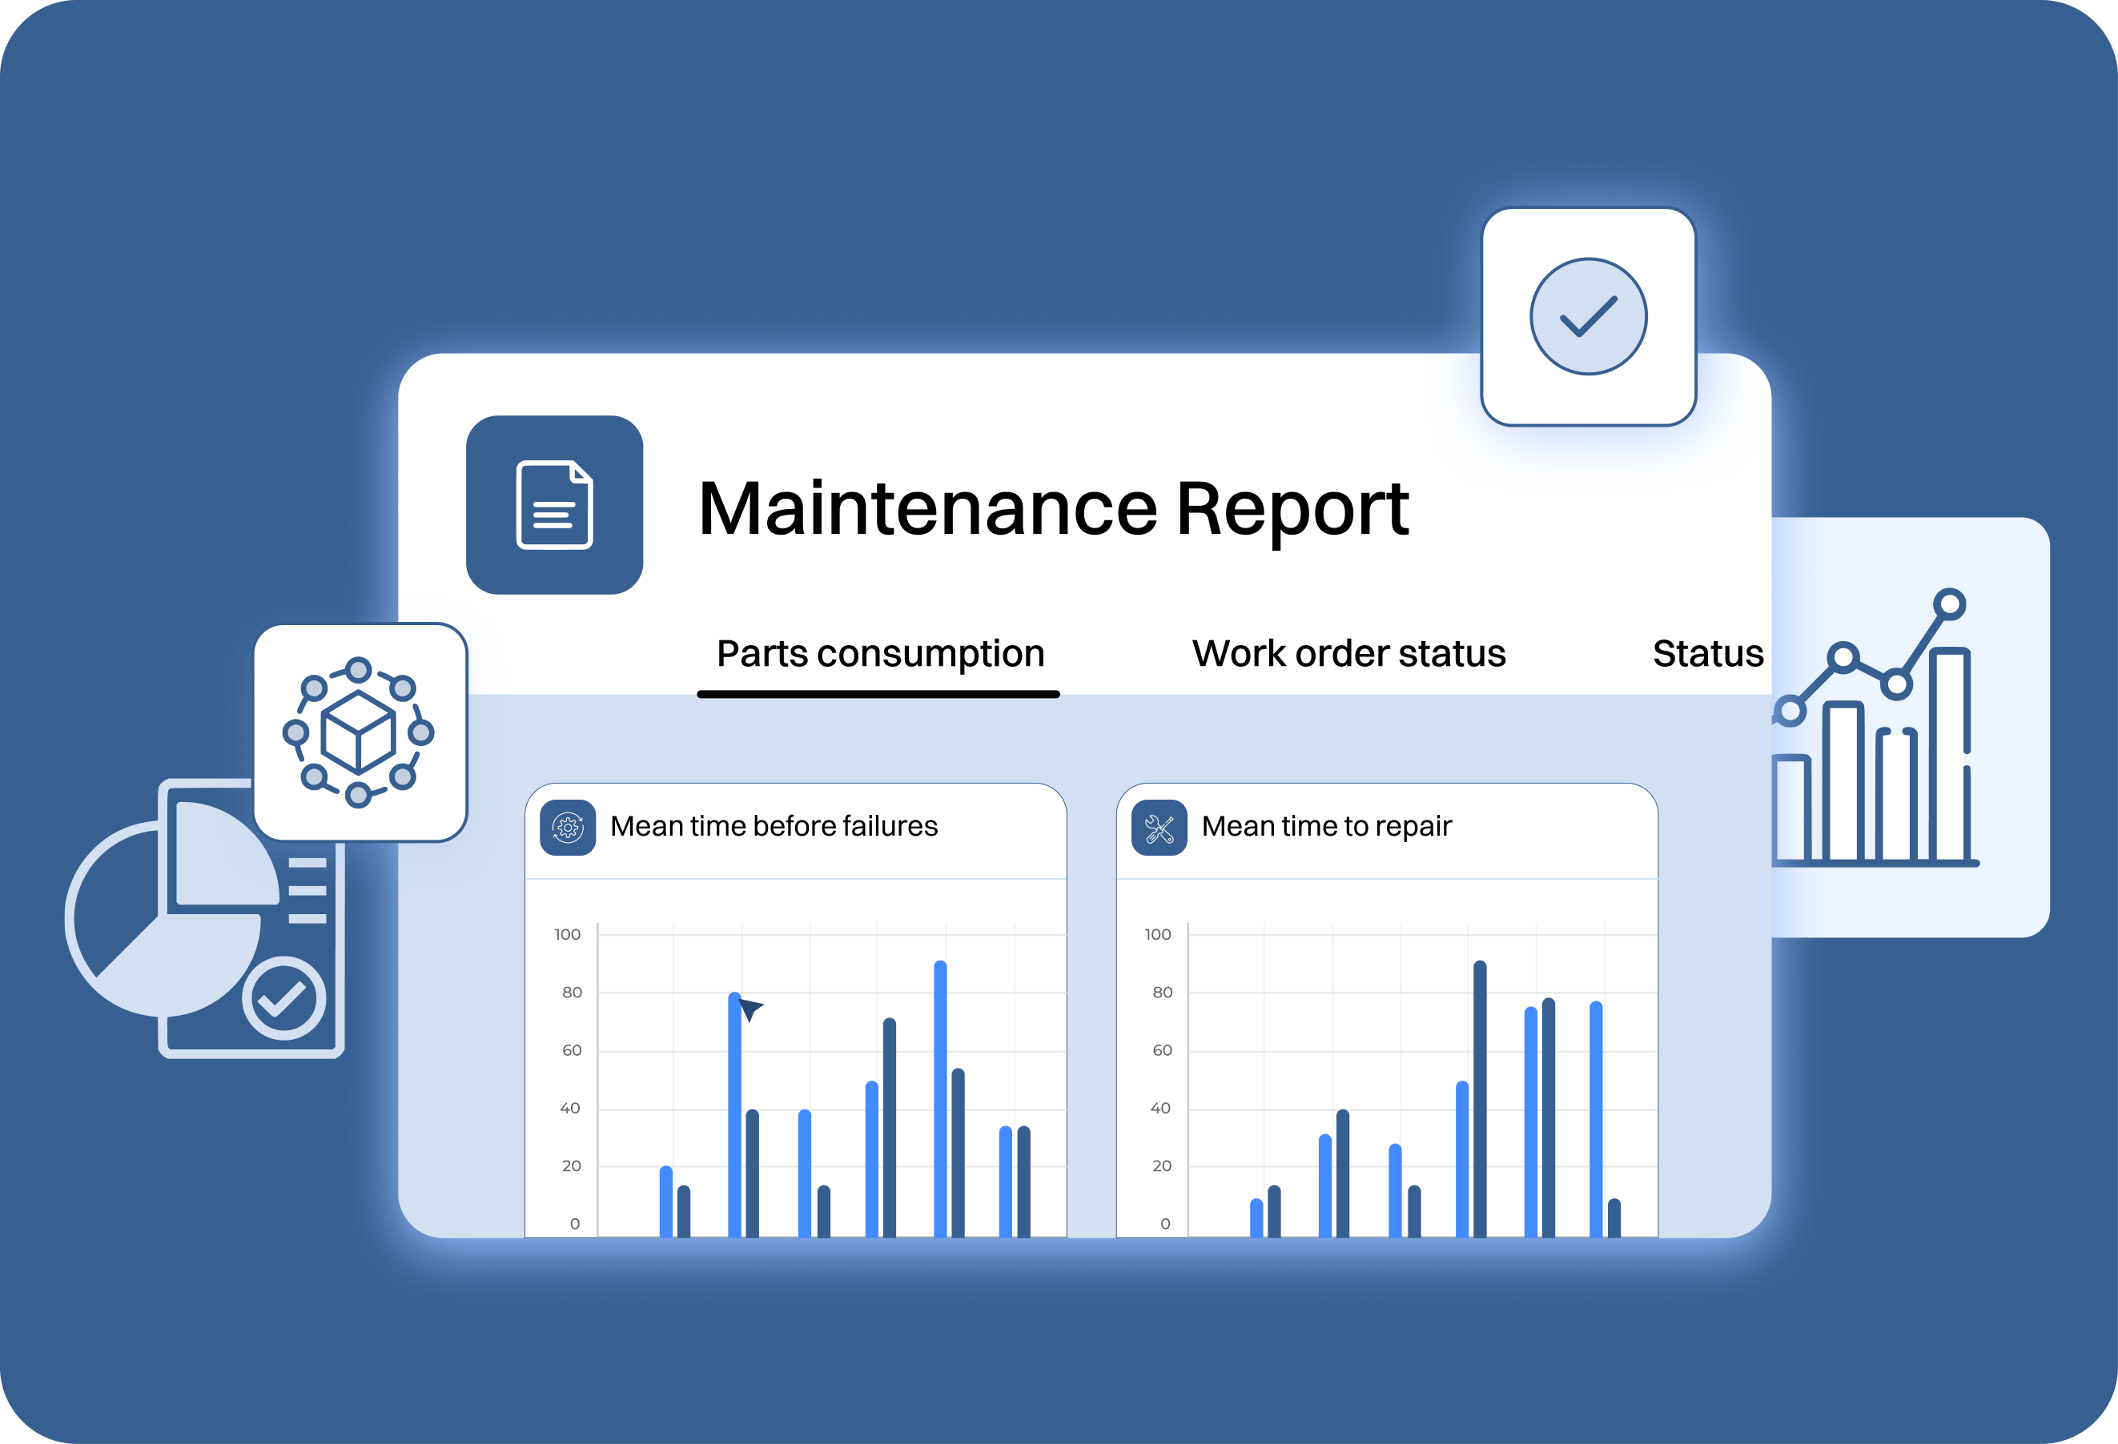Click the checkmark circle icon tile
The image size is (2118, 1444).
tap(1588, 316)
